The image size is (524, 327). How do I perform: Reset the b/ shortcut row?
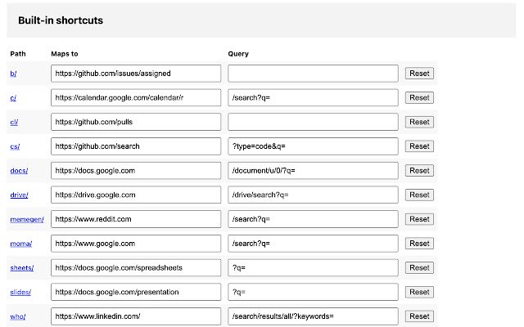(419, 74)
